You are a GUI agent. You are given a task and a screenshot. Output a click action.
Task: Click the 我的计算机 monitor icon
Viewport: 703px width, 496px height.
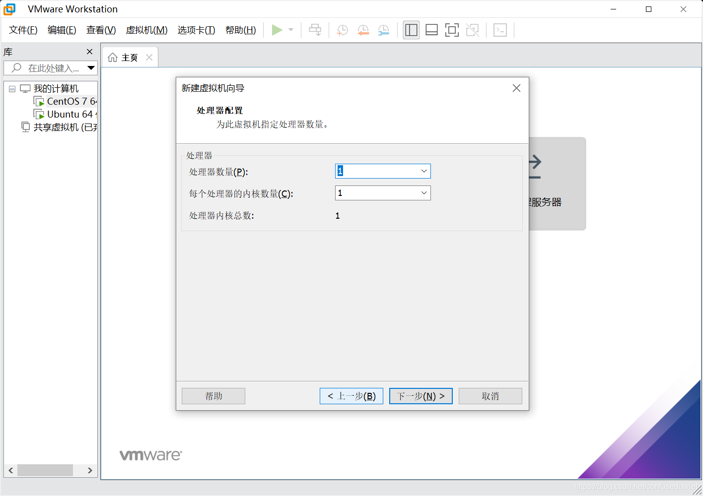(x=25, y=89)
